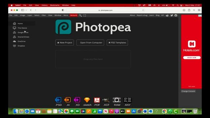This screenshot has height=118, width=210.
Task: Open the About link
Action: (132, 15)
